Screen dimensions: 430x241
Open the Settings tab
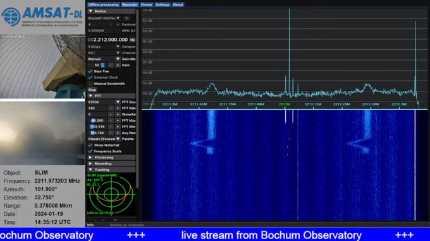[163, 4]
